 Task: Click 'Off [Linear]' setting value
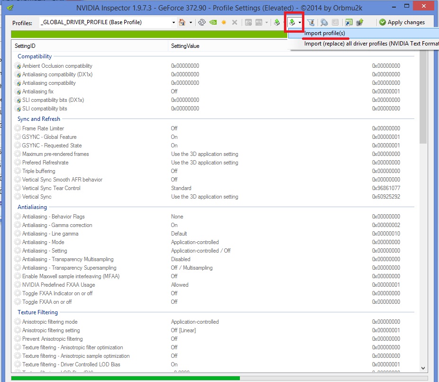pyautogui.click(x=183, y=330)
